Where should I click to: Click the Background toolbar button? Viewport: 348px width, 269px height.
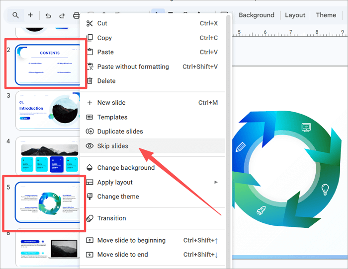click(x=256, y=15)
